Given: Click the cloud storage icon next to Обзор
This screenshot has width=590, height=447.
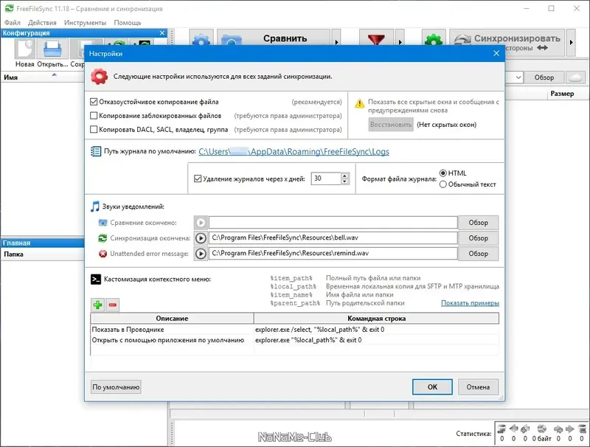Looking at the screenshot, I should 576,77.
